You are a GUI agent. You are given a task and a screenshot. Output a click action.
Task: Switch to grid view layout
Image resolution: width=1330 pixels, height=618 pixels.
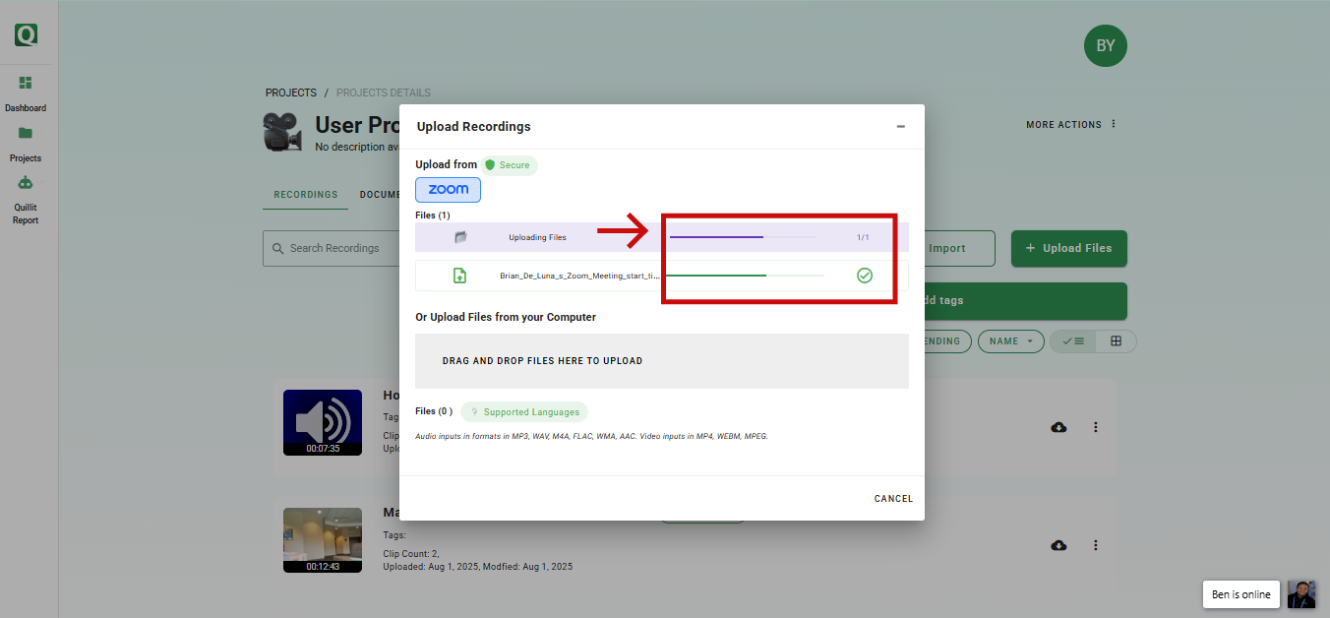(1117, 341)
